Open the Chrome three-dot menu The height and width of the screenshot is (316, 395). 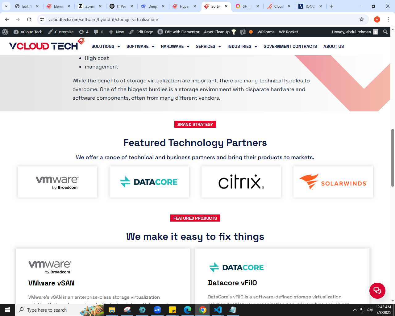388,19
